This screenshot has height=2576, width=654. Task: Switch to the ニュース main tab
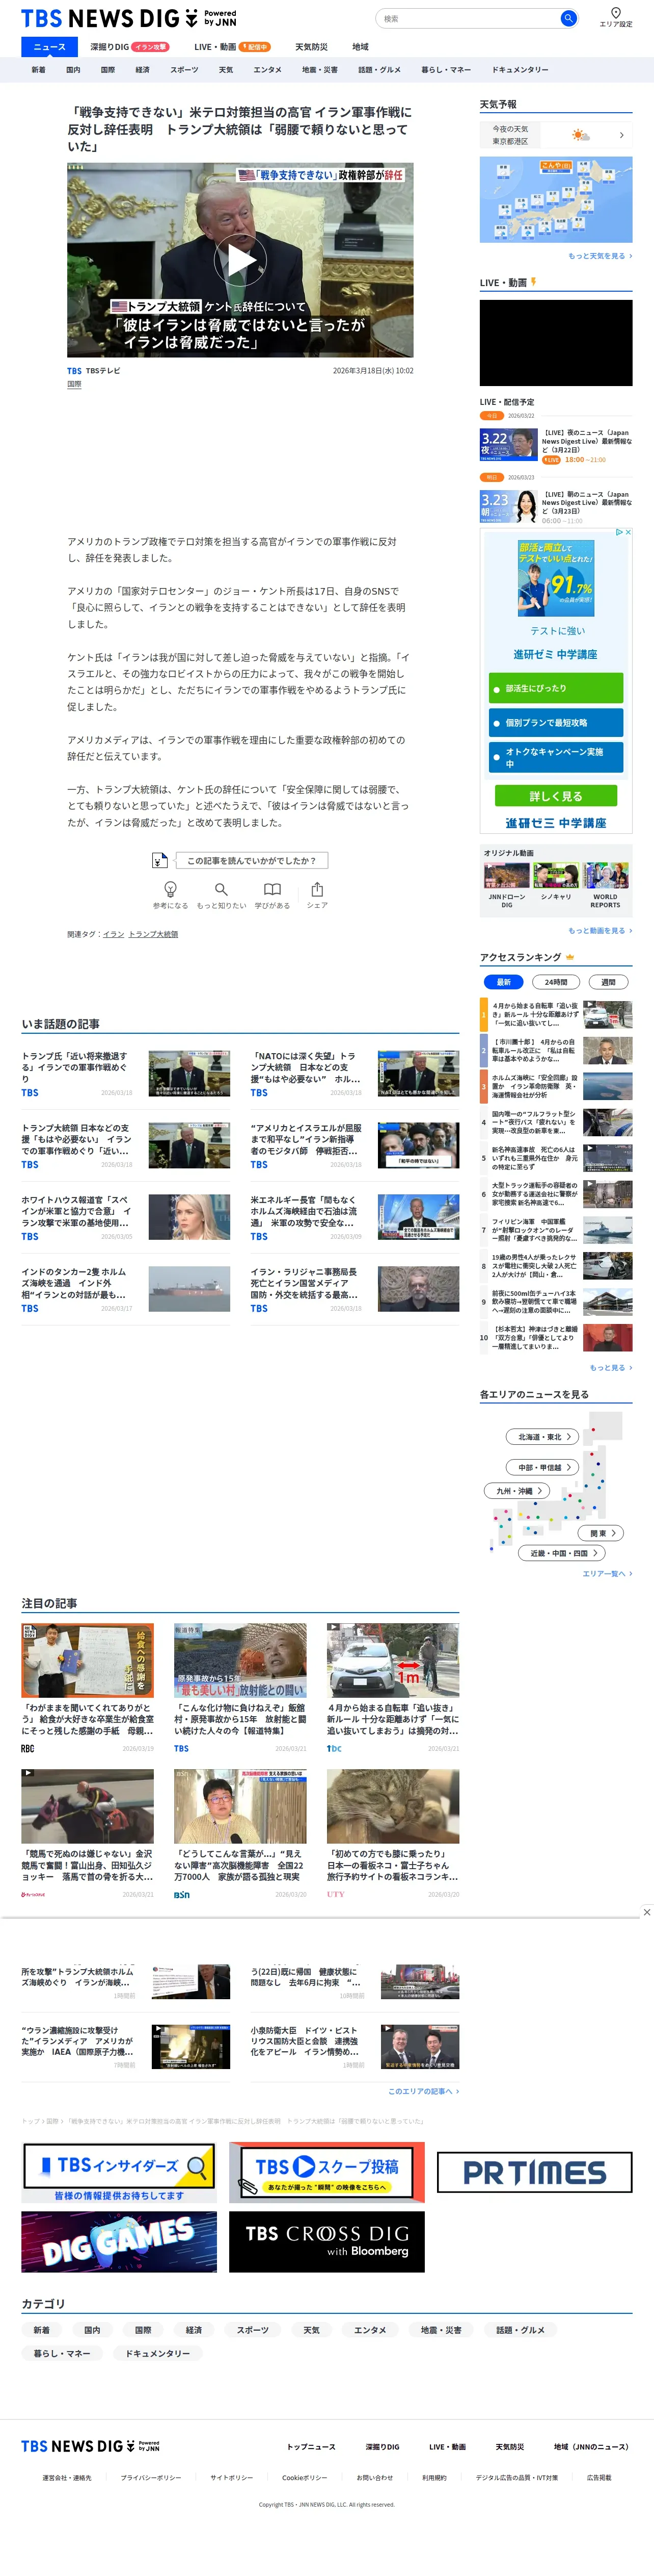[50, 47]
